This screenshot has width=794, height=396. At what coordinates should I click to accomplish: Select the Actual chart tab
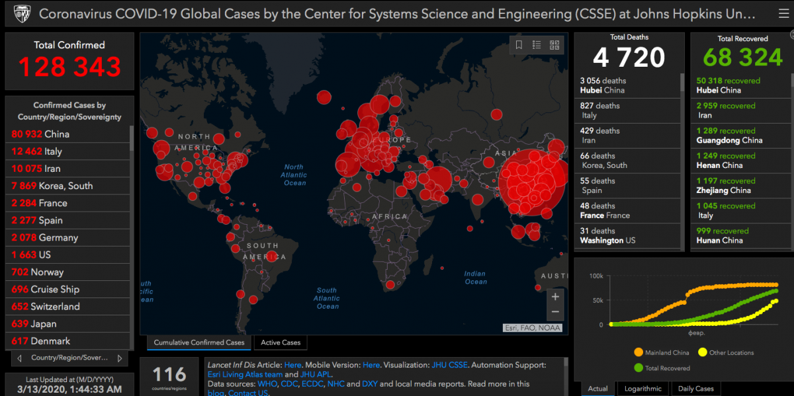click(597, 389)
